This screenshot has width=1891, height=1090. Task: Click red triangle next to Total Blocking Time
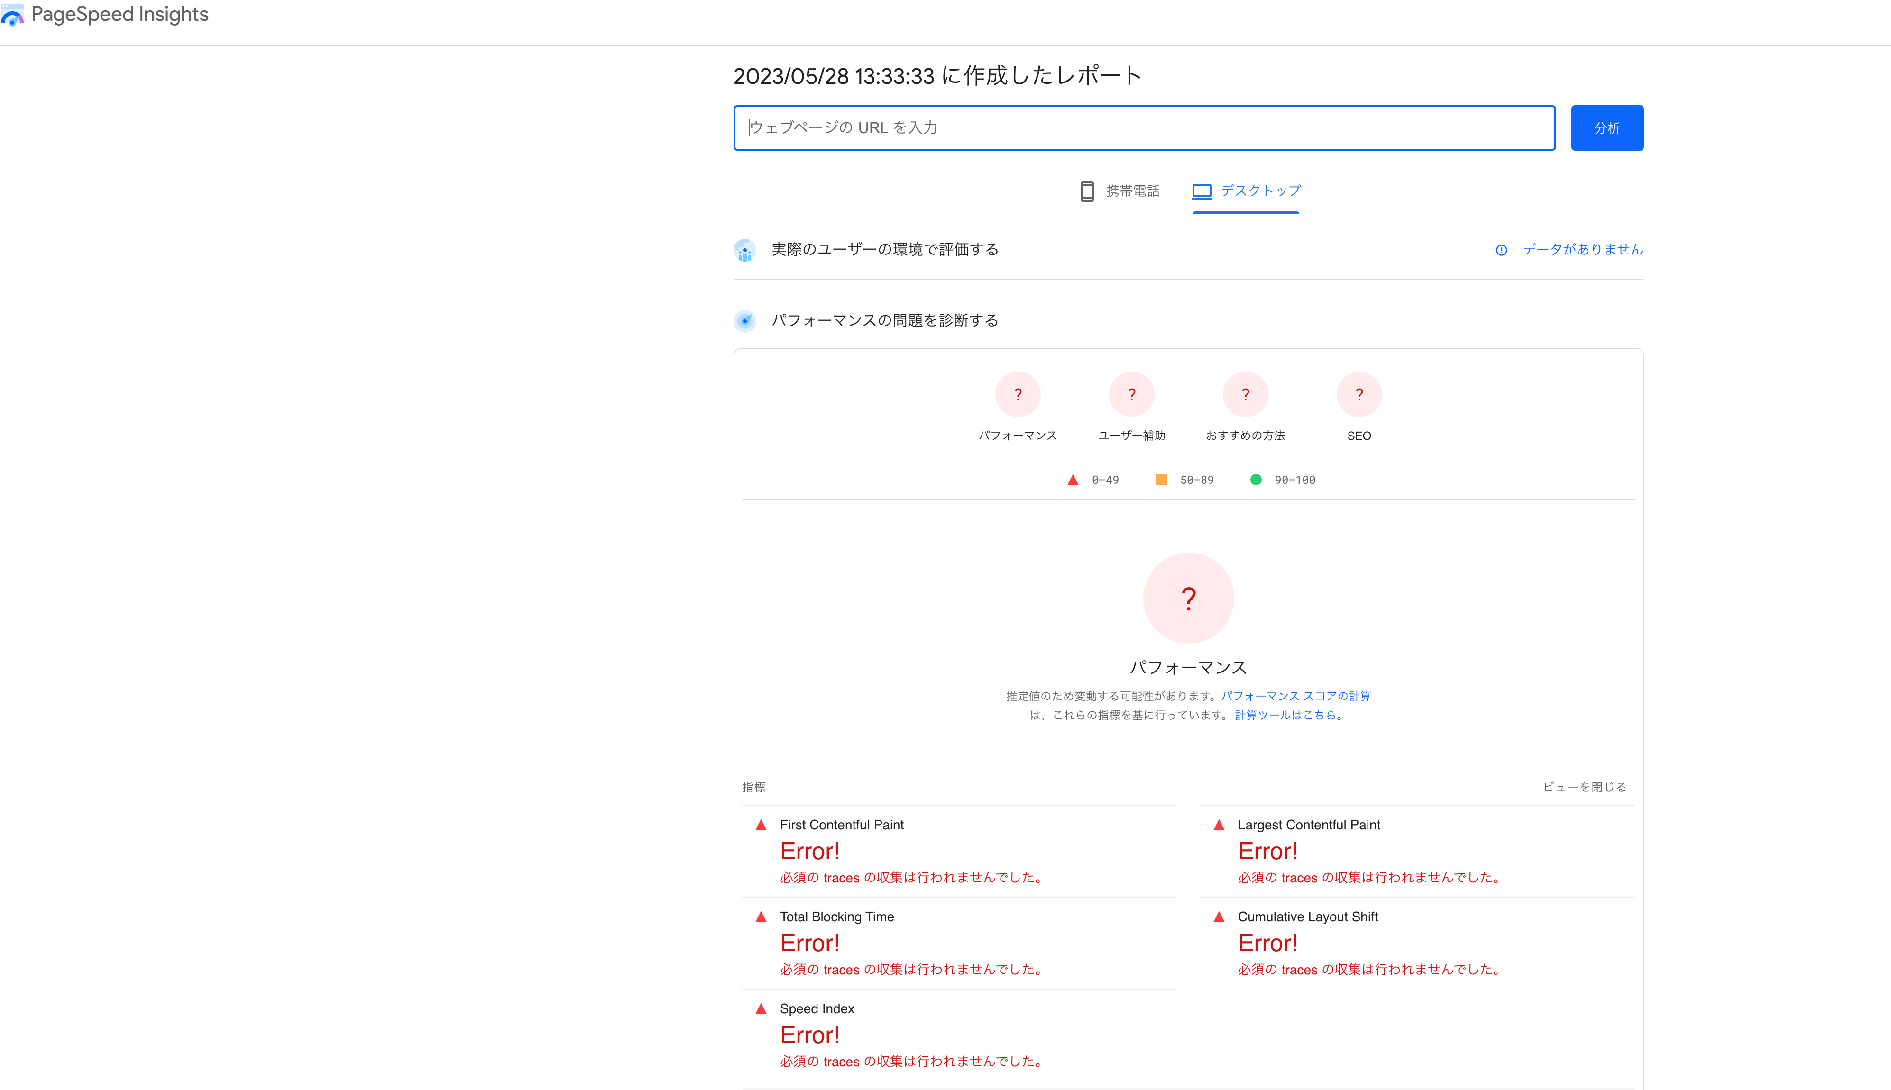[761, 917]
